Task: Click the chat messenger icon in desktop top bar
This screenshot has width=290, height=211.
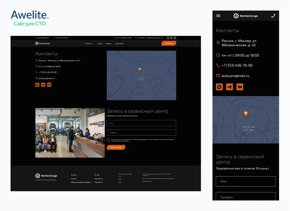Action: (168, 38)
